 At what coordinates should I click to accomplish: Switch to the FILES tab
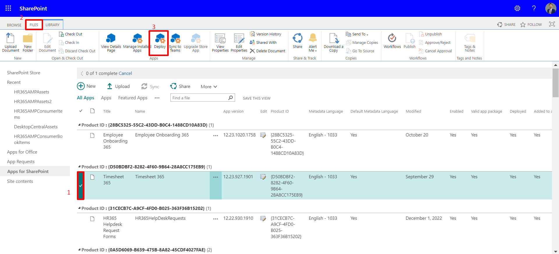pyautogui.click(x=34, y=25)
